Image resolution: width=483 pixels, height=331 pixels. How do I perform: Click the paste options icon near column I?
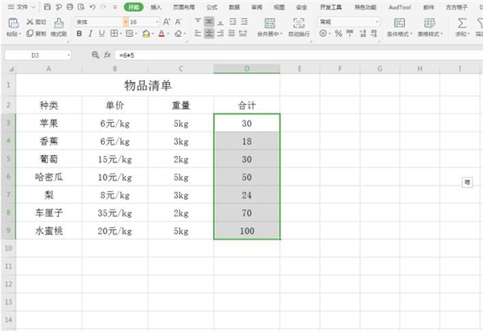467,182
